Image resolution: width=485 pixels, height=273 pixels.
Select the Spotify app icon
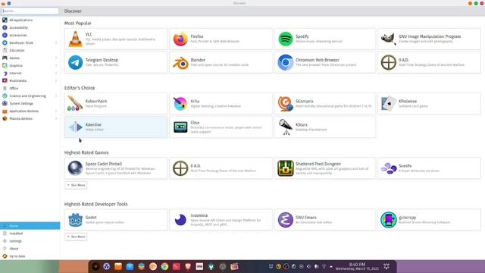pos(286,39)
